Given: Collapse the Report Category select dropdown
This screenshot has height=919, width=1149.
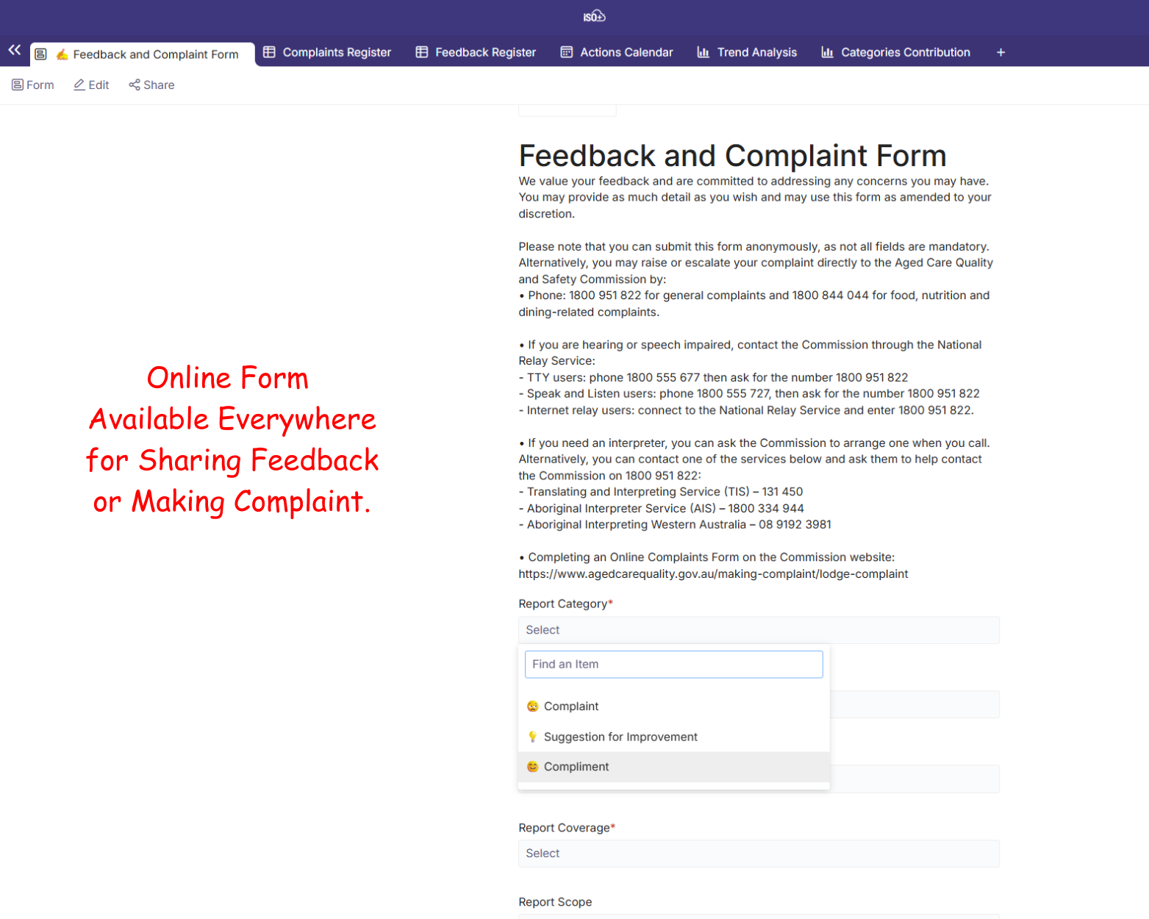Looking at the screenshot, I should 758,630.
